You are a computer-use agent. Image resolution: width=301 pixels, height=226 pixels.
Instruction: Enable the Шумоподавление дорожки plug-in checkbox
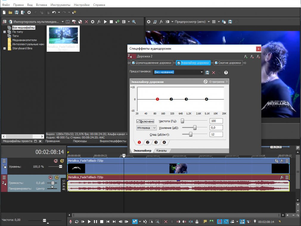[134, 63]
